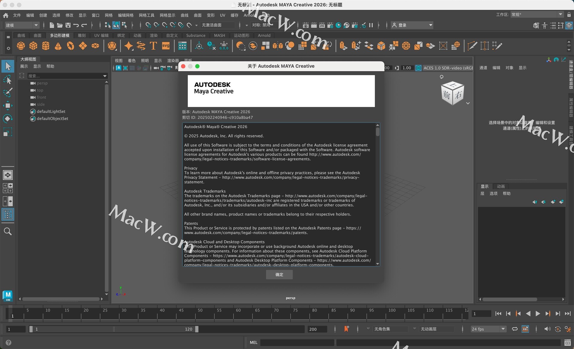
Task: Click 确定 in the About dialog
Action: coord(279,275)
